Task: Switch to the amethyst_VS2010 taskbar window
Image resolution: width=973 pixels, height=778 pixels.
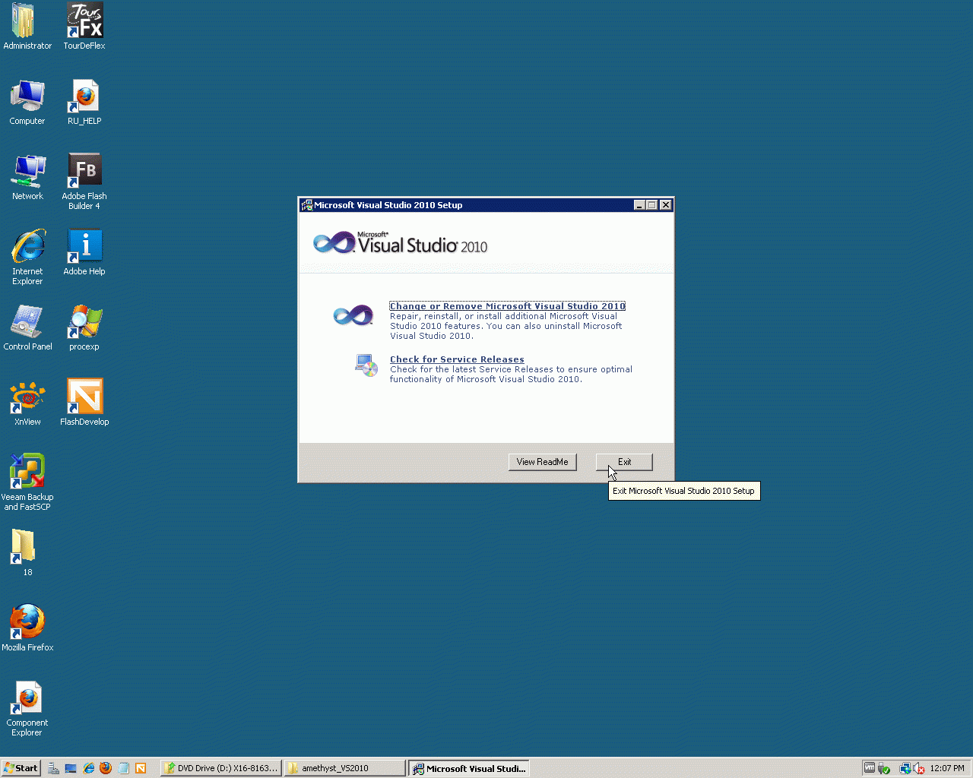Action: click(345, 768)
